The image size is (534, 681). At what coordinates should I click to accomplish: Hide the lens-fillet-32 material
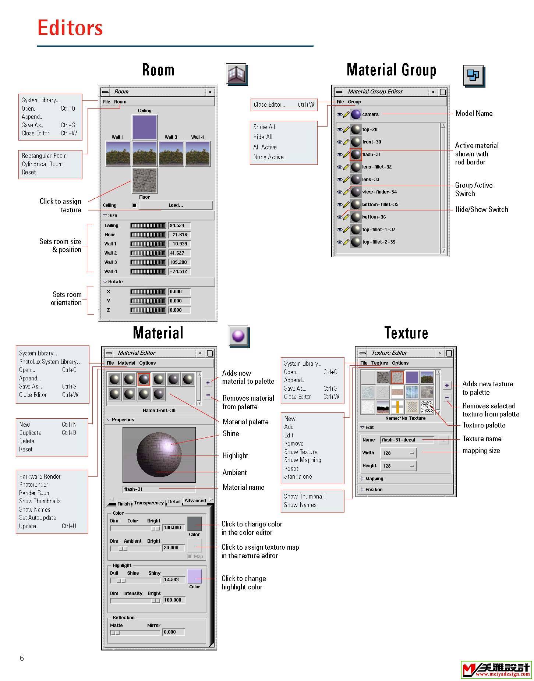pyautogui.click(x=340, y=167)
